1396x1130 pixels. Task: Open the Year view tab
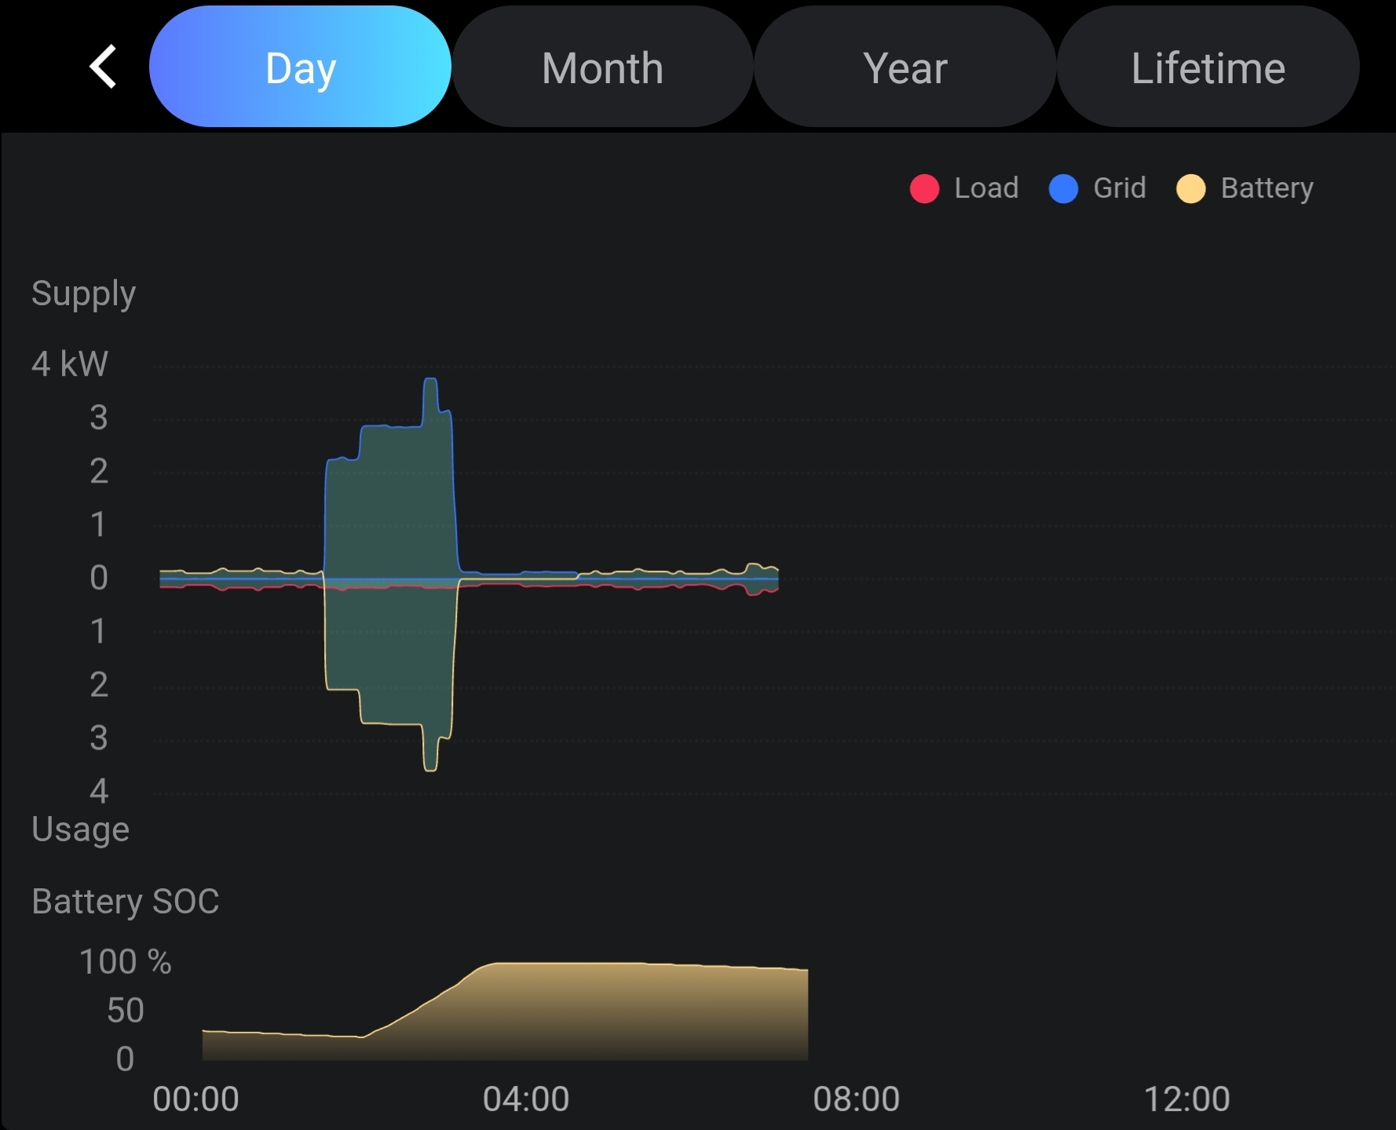click(905, 67)
